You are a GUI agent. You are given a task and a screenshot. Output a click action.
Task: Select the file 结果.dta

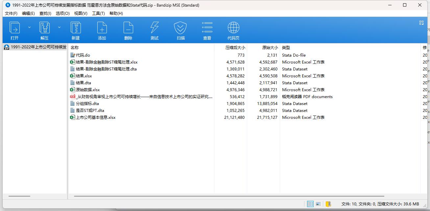click(84, 83)
